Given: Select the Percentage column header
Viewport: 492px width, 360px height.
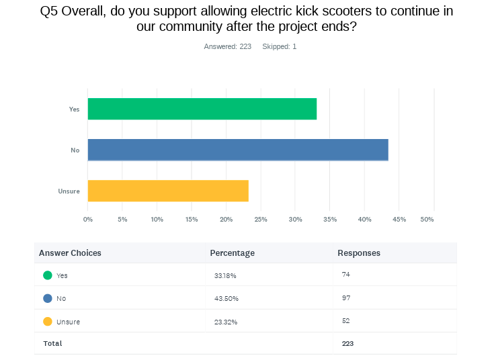Looking at the screenshot, I should click(x=232, y=253).
